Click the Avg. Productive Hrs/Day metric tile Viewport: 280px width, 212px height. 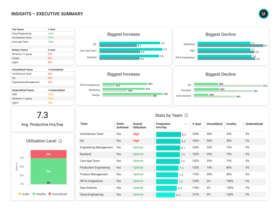coord(42,119)
